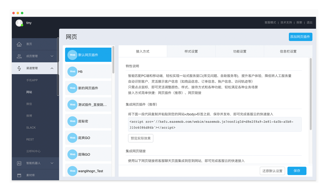Click the home icon beside 首页
Screen dimensions: 328x192
click(x=19, y=44)
